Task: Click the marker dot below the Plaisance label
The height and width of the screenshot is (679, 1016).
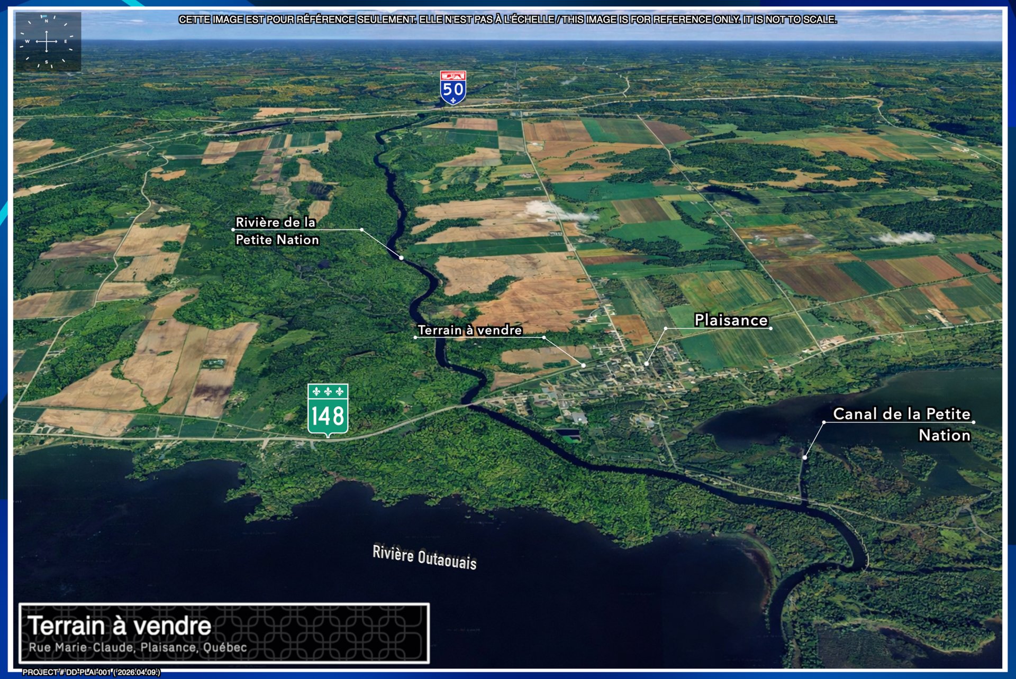Action: click(x=646, y=364)
